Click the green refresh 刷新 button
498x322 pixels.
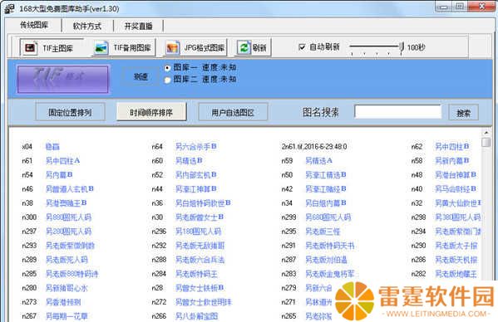pyautogui.click(x=253, y=48)
